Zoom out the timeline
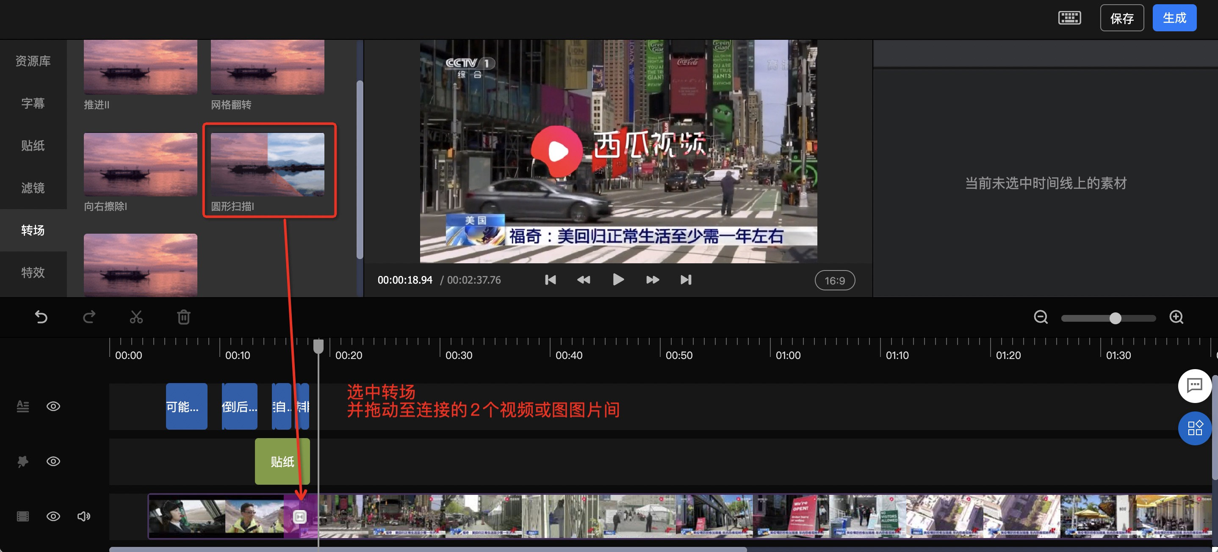Image resolution: width=1218 pixels, height=552 pixels. tap(1040, 317)
